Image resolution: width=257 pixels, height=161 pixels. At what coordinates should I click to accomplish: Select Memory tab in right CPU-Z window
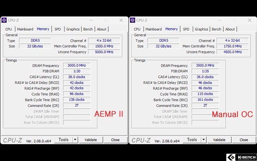tap(171, 29)
